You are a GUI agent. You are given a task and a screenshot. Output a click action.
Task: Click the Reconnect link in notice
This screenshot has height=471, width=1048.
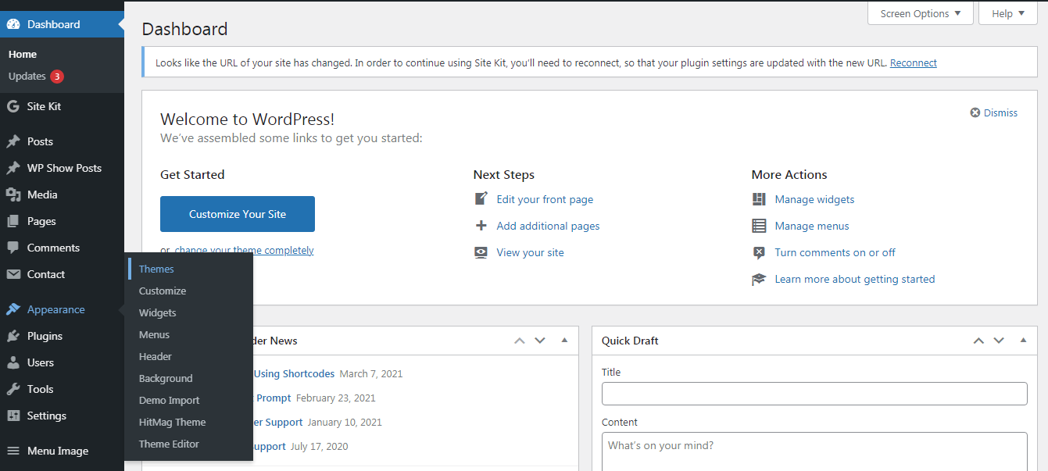pyautogui.click(x=913, y=63)
